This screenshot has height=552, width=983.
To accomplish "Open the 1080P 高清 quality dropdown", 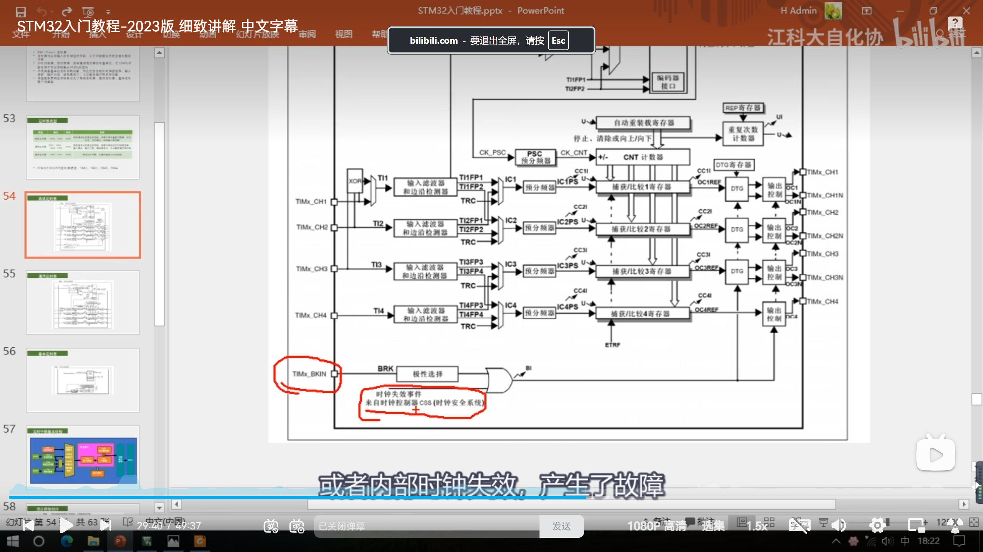I will point(657,526).
